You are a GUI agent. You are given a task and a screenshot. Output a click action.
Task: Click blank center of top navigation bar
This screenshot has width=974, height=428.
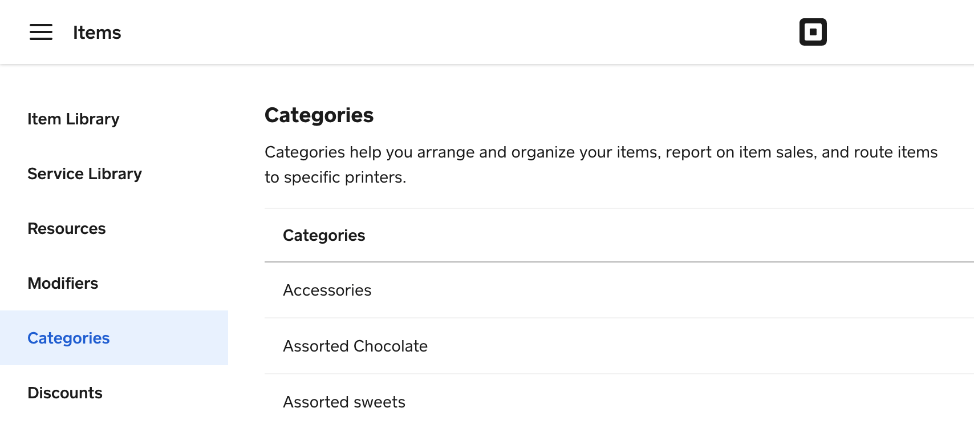456,32
